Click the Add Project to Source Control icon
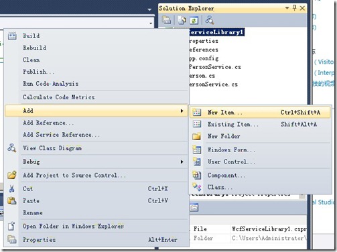This screenshot has height=252, width=337. [12, 175]
